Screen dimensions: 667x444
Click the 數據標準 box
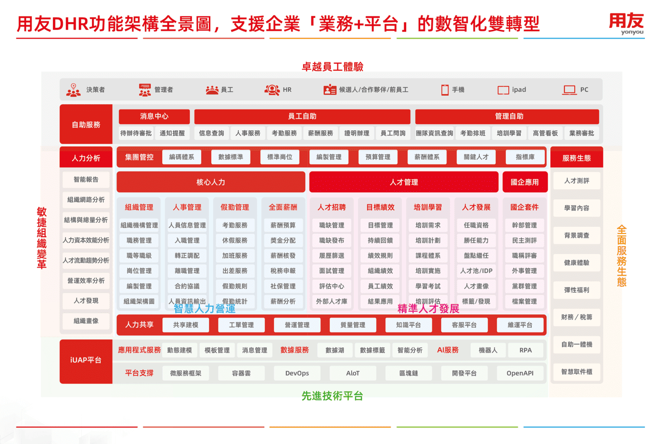pyautogui.click(x=231, y=157)
